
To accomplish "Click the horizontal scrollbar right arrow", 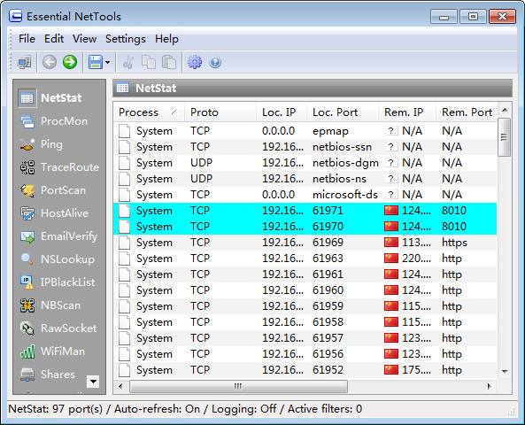I will 490,386.
